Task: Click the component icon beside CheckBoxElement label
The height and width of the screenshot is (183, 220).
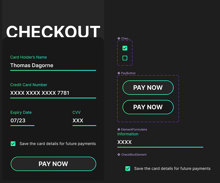Action: 119,155
